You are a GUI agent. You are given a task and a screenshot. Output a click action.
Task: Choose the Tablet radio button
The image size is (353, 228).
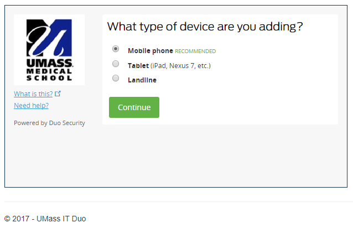click(116, 64)
